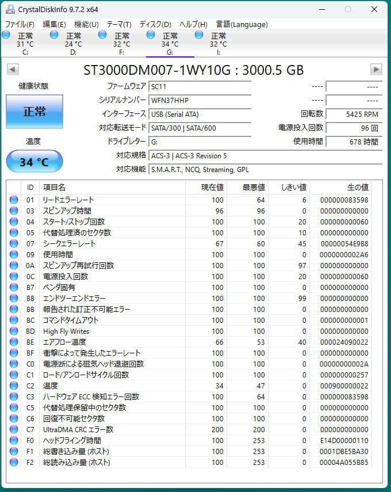Click the transfer mode field SATA/300 | SATA/600
The width and height of the screenshot is (391, 492).
coord(200,128)
